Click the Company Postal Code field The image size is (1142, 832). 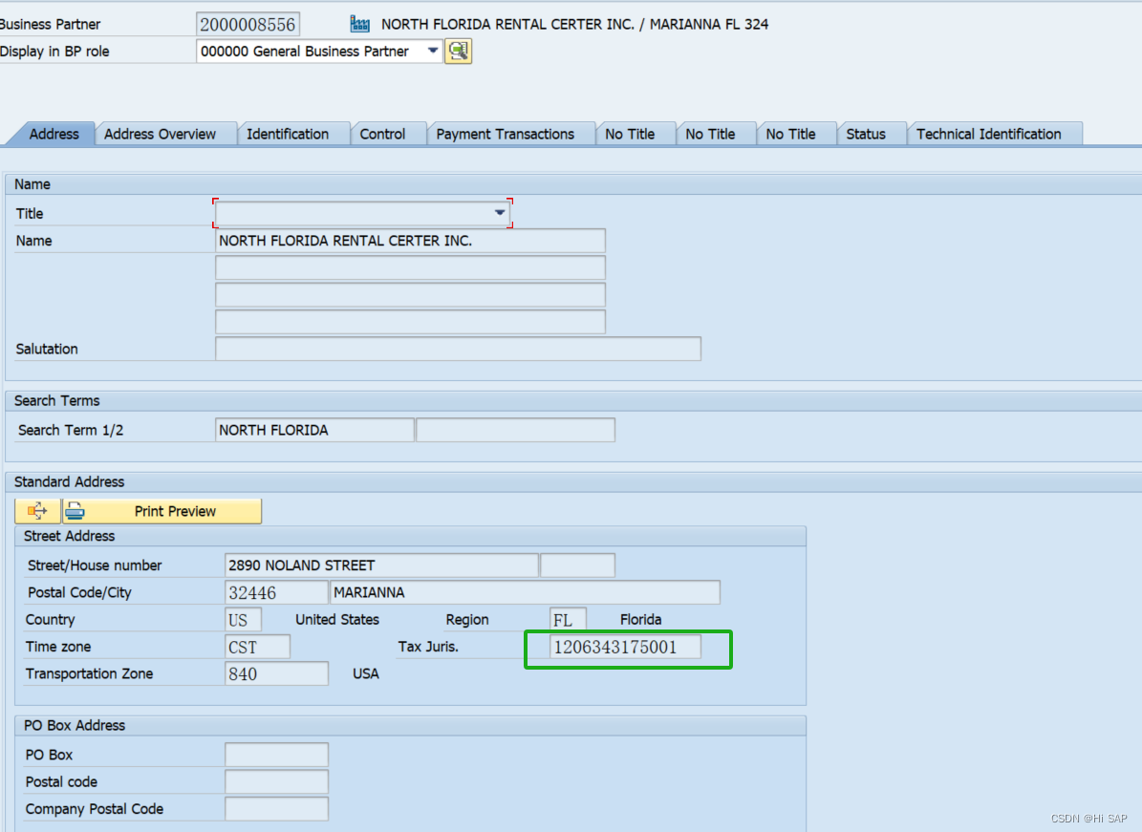pos(276,809)
